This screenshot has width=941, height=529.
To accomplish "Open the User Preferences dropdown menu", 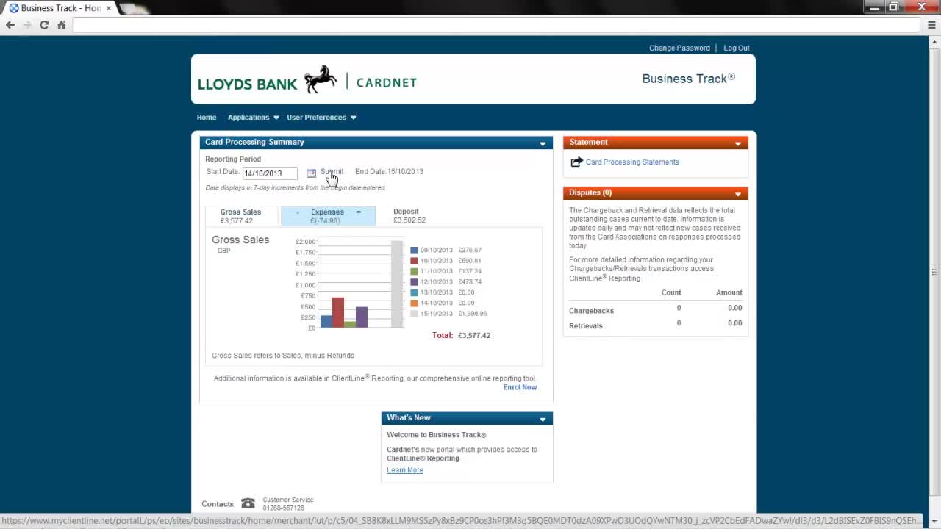I will (x=321, y=118).
